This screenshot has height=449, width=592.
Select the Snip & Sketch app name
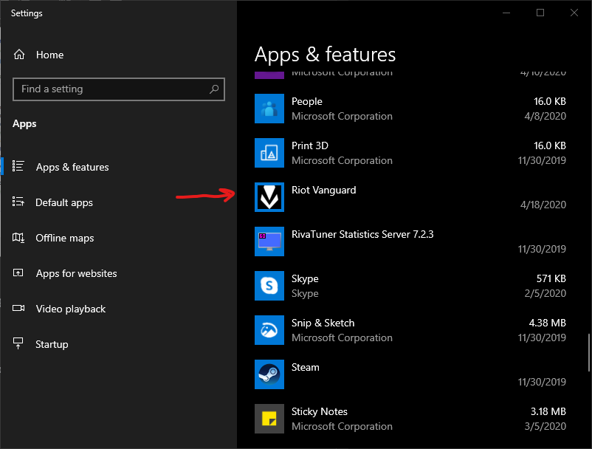[x=323, y=323]
